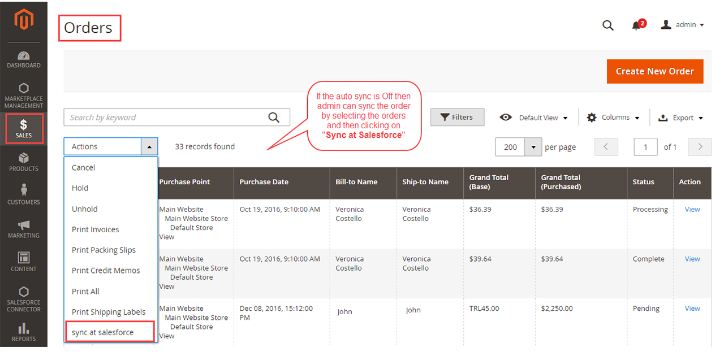Screen dimensions: 724x356
Task: Open Marketing megaphone icon
Action: tap(24, 228)
